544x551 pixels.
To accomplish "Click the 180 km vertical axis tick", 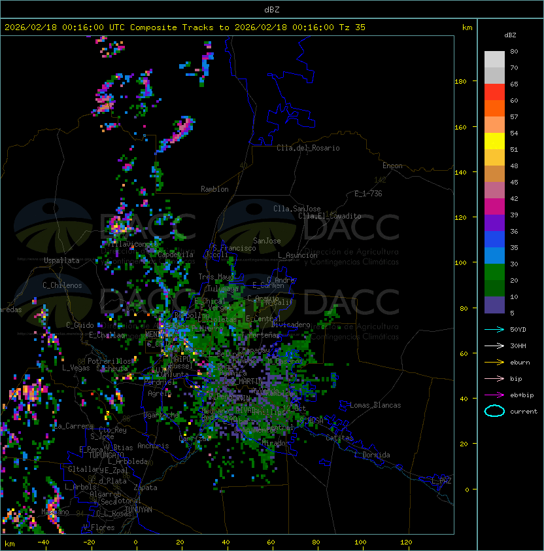I will (460, 82).
